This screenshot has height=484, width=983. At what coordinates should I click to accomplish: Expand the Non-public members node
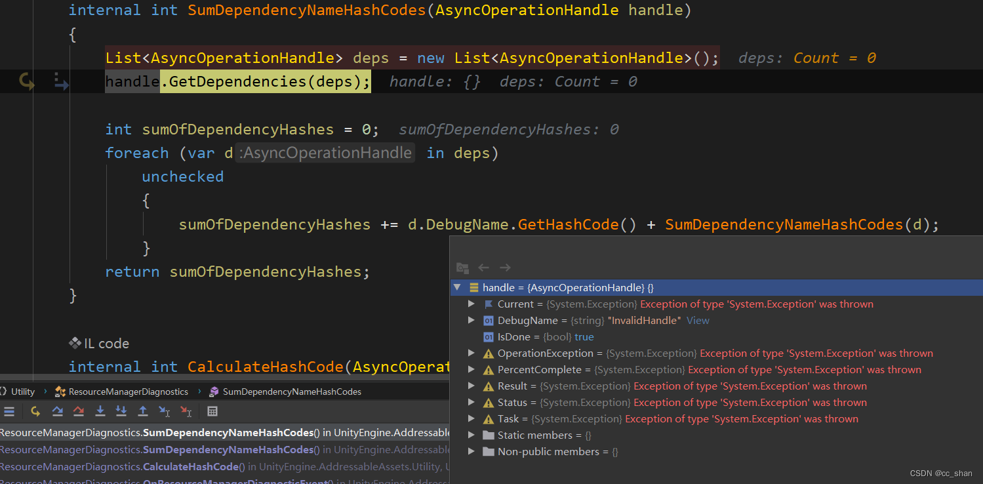click(x=471, y=451)
